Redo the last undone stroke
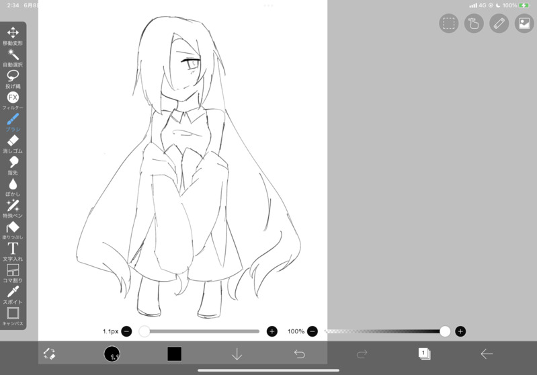This screenshot has height=375, width=537. pos(362,353)
